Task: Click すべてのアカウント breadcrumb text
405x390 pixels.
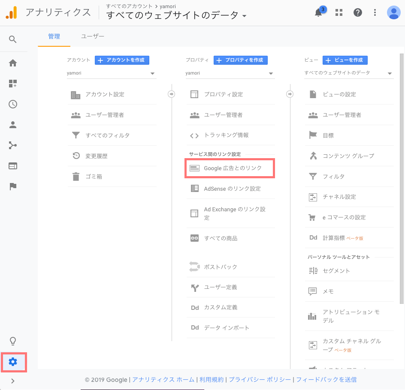Action: coord(129,6)
